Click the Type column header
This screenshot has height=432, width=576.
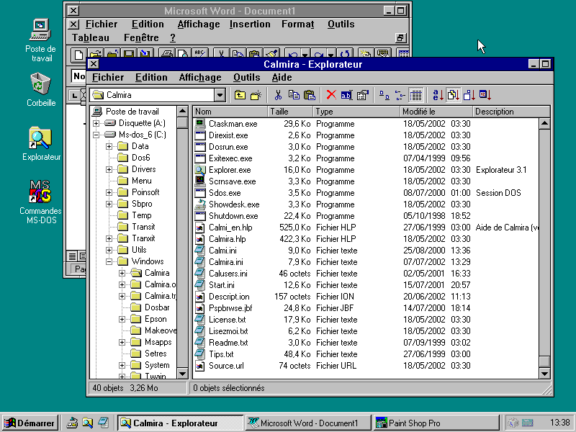point(356,112)
